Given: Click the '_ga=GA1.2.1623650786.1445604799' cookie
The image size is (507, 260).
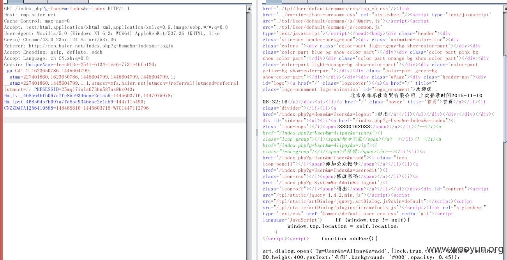Looking at the screenshot, I should pos(47,71).
